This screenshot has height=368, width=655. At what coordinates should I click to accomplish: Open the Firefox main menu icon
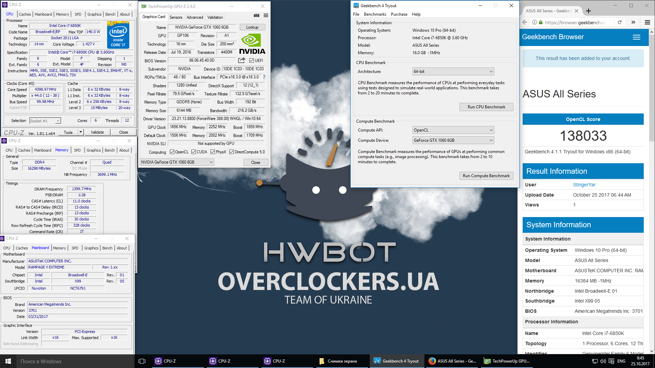(647, 22)
